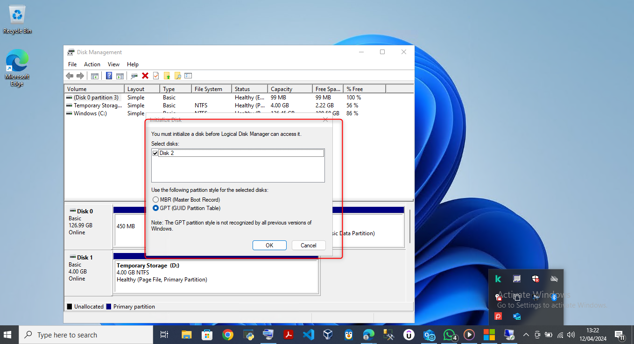Sort by the Layout column header
This screenshot has height=344, width=634.
click(142, 89)
